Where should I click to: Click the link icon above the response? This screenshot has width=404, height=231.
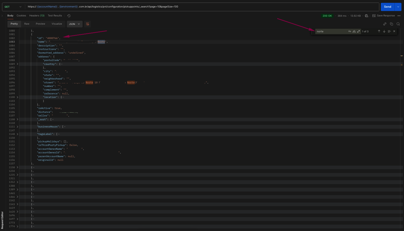385,24
